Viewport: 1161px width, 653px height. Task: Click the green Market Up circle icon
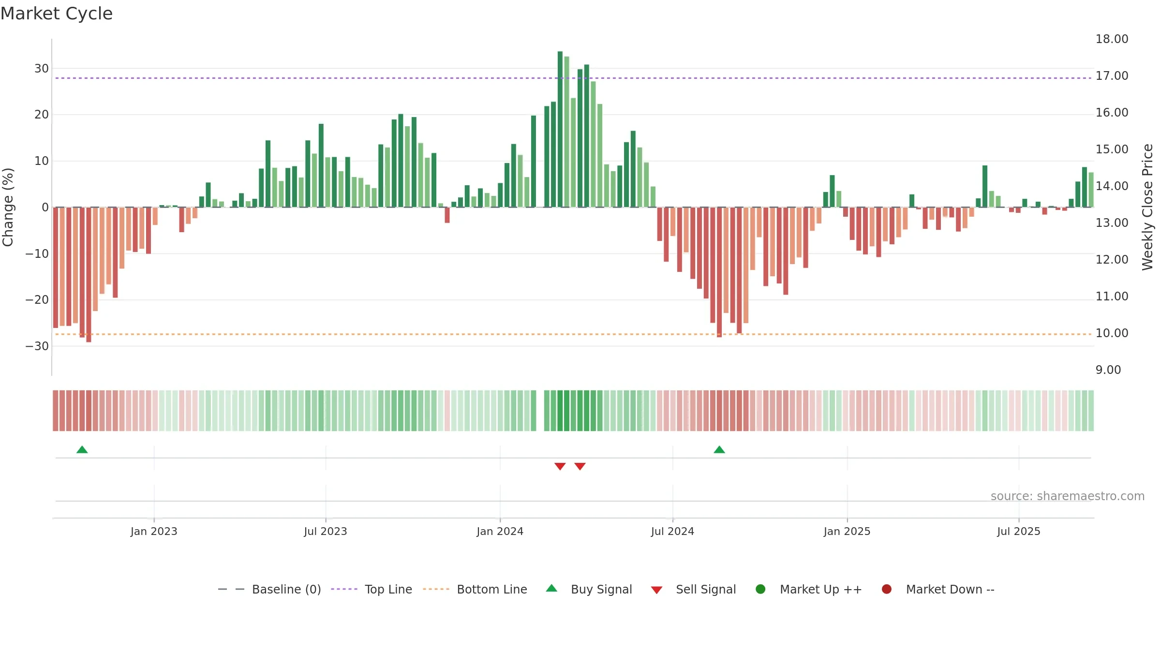(x=760, y=589)
